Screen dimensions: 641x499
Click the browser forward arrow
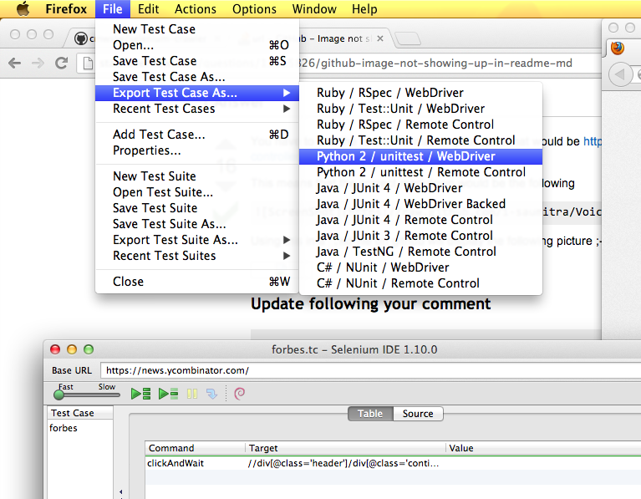click(x=38, y=63)
